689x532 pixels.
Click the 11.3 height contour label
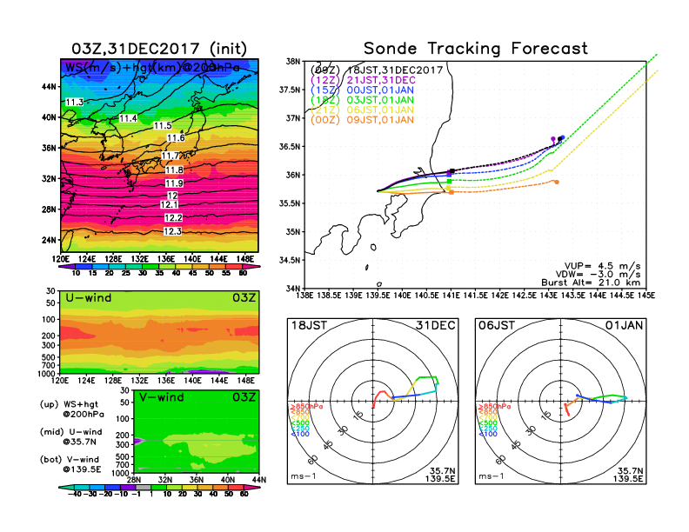pyautogui.click(x=74, y=102)
